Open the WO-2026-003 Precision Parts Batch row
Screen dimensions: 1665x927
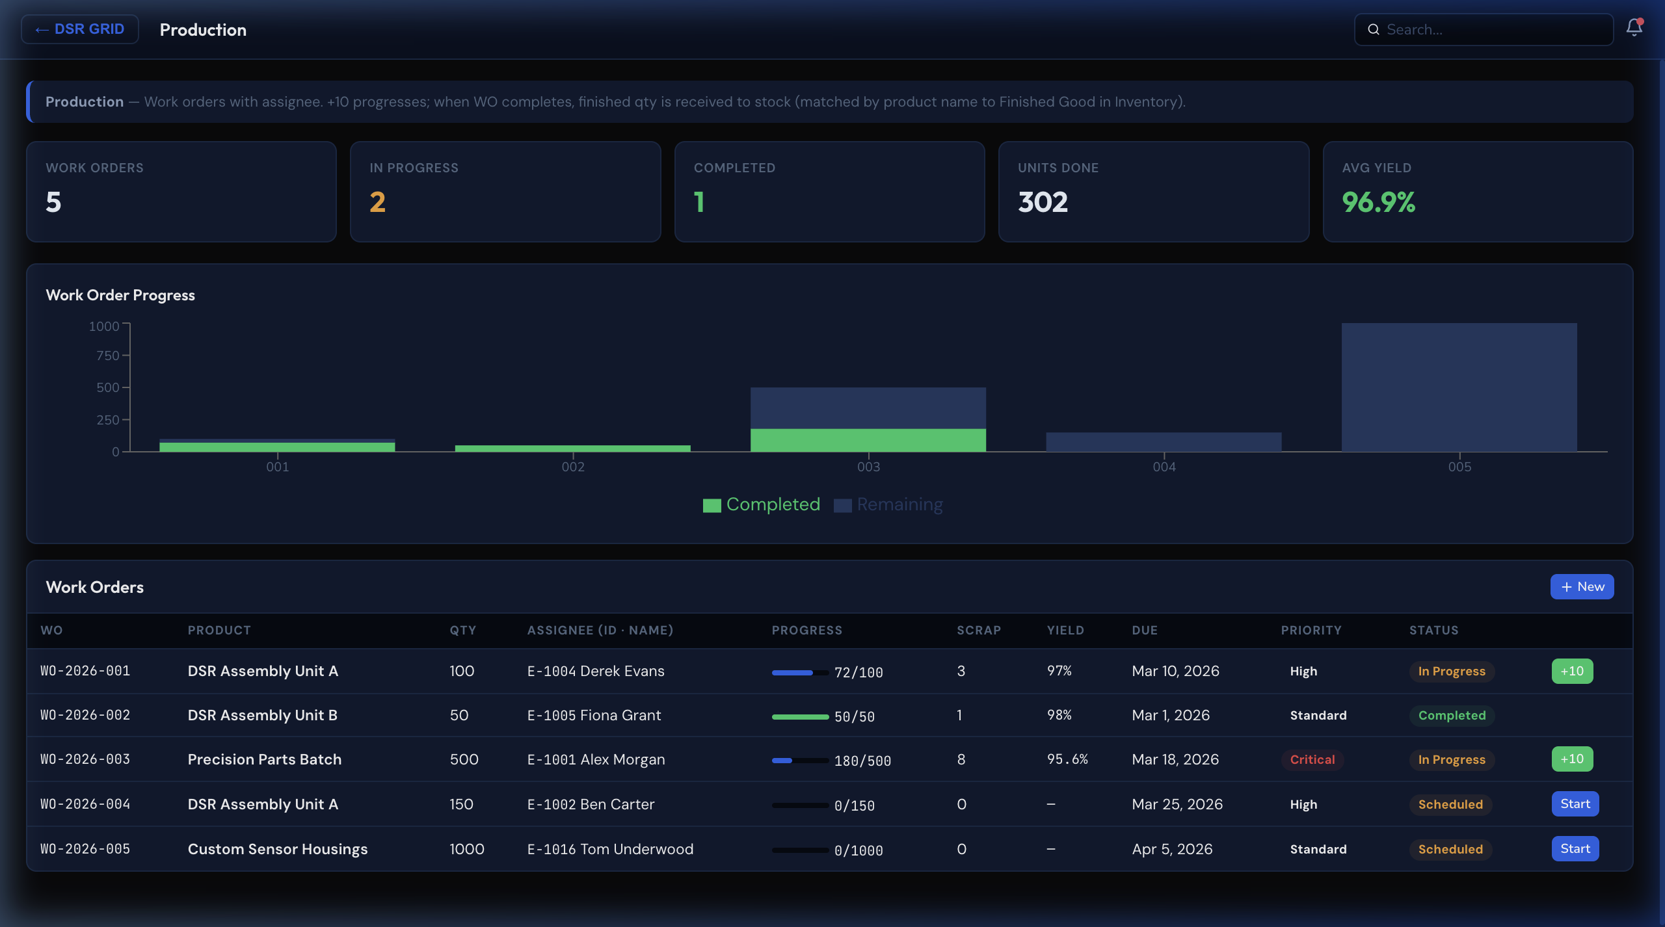click(264, 759)
